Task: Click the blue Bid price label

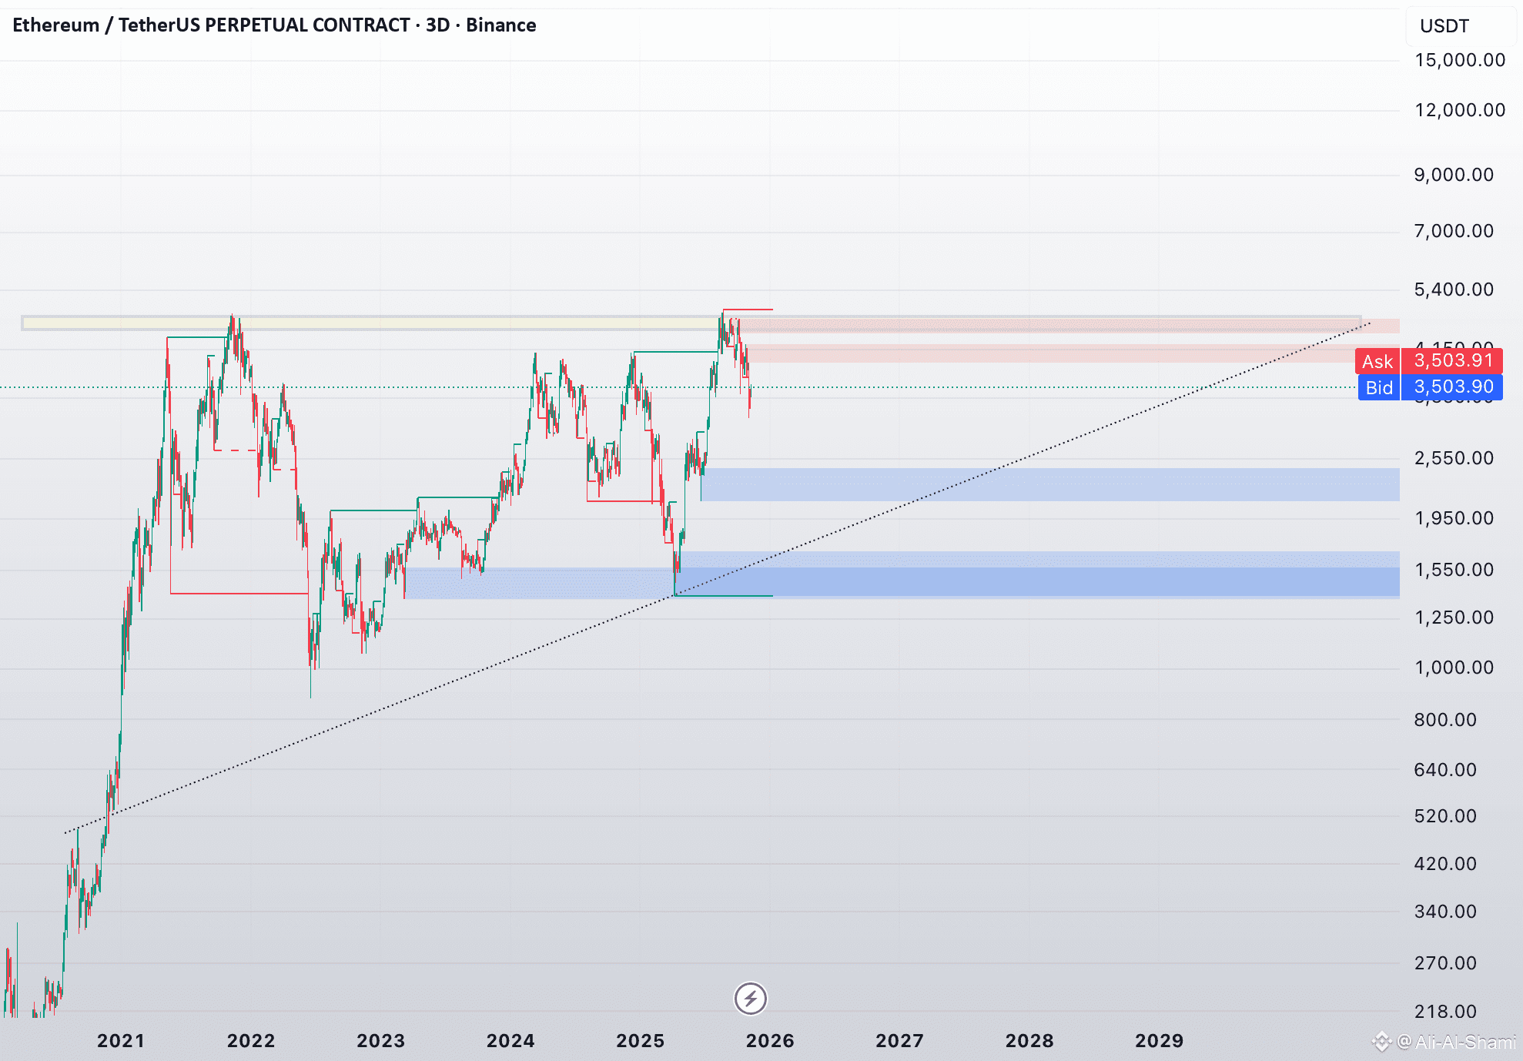Action: (1378, 387)
